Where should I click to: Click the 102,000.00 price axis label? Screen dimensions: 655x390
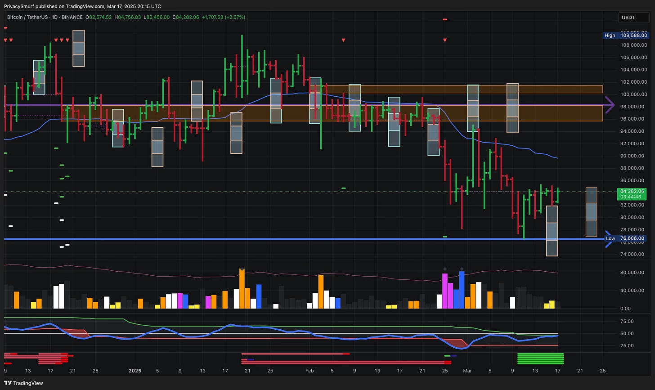point(634,82)
